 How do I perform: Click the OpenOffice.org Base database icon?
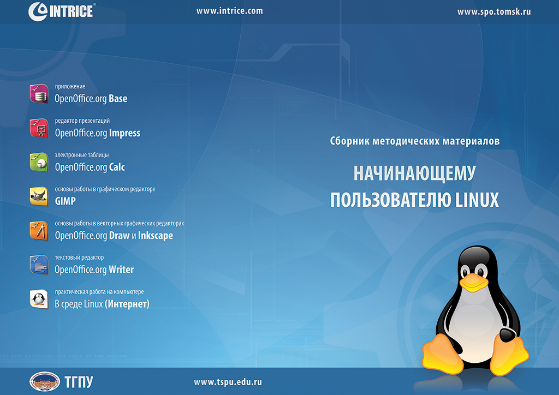(x=39, y=94)
